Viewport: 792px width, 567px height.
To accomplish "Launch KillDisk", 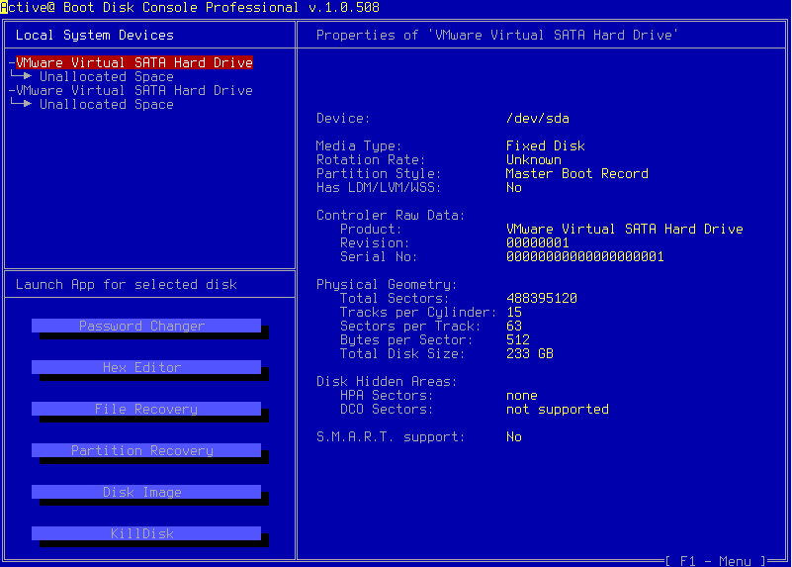I will 146,533.
